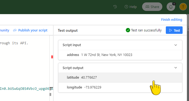Click the red marker in editor minimap
Image resolution: width=189 pixels, height=101 pixels.
[x=52, y=57]
